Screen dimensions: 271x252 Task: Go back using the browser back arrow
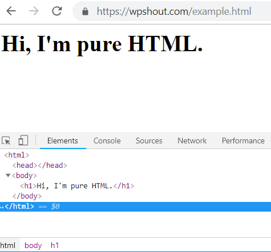click(x=11, y=11)
